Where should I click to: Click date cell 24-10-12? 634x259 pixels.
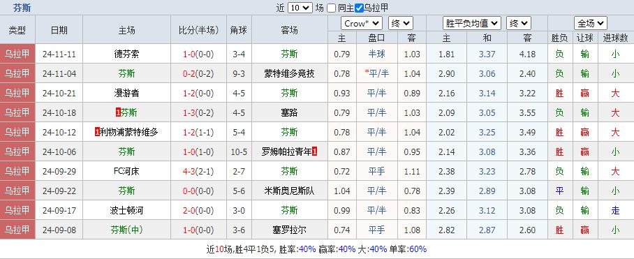tap(59, 132)
